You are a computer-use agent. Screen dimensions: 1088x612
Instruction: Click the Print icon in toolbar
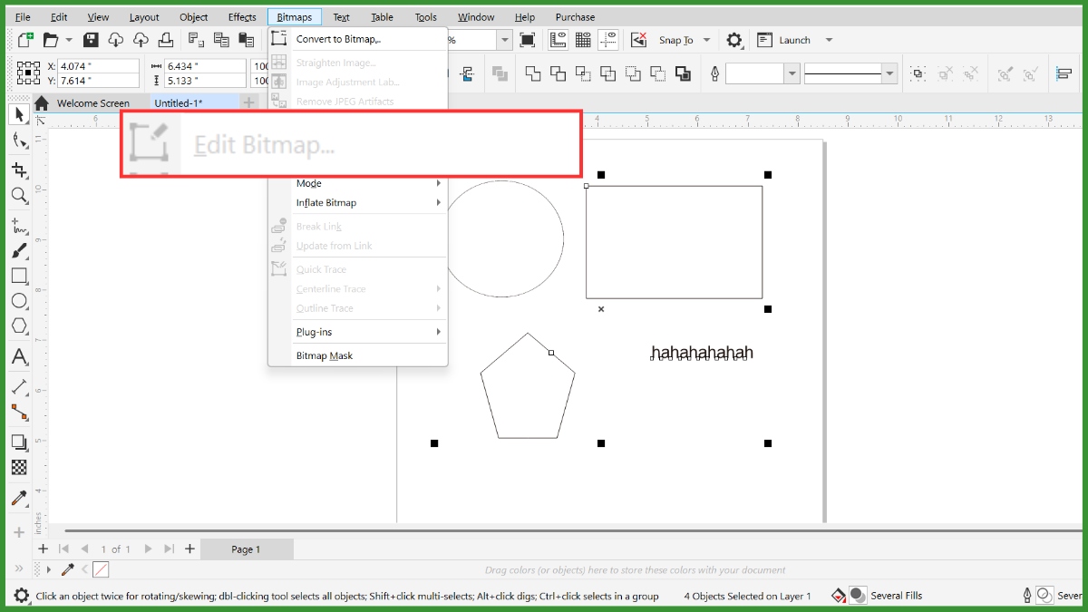pyautogui.click(x=165, y=40)
